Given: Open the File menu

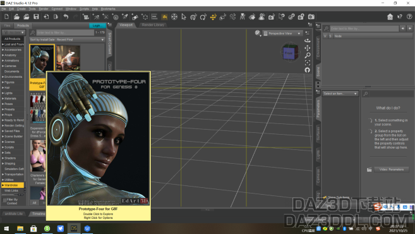Looking at the screenshot, I should [x=4, y=9].
